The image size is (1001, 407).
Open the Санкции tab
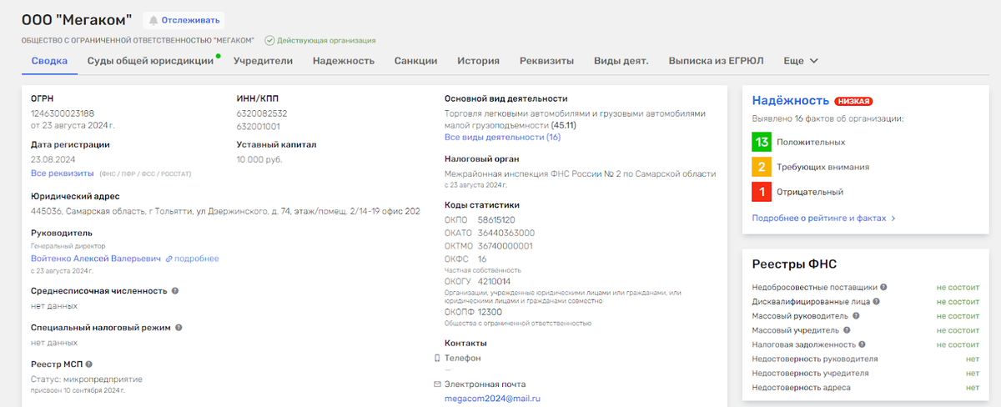[415, 61]
